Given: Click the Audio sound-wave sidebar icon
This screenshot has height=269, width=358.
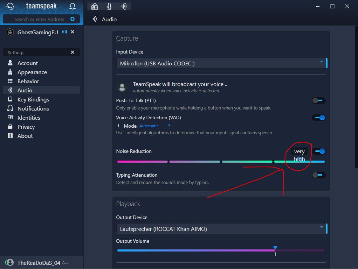Looking at the screenshot, I should [10, 90].
